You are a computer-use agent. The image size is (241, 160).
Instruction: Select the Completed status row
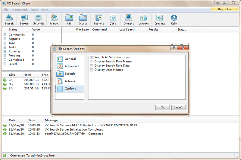coord(31,60)
